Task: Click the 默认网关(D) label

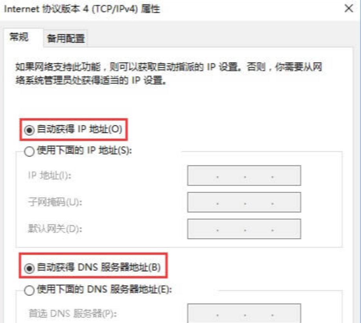Action: [x=55, y=229]
